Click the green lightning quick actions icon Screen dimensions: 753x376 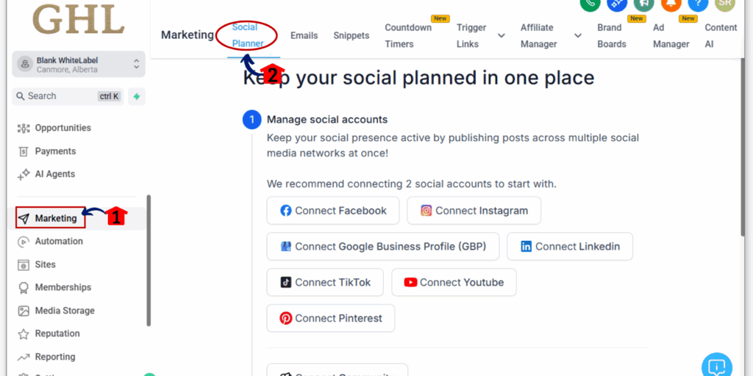(x=136, y=96)
